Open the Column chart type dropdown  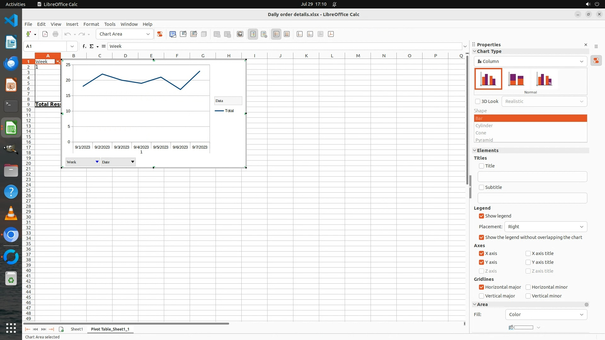coord(530,61)
